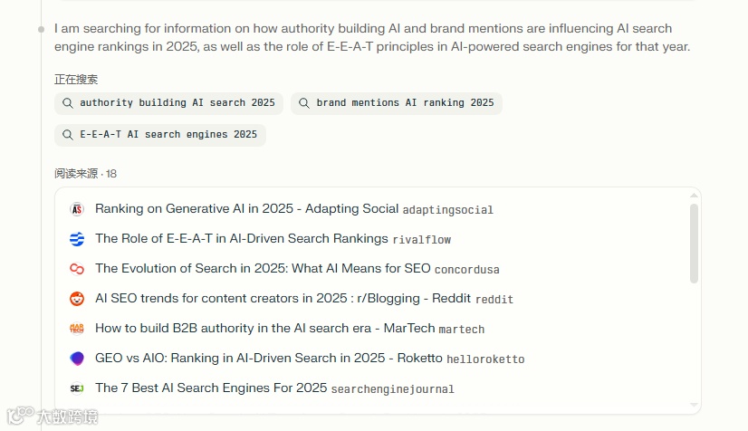Screen dimensions: 748x431
Task: Open 'The Evolution of Search in 2025' link
Action: (x=263, y=269)
